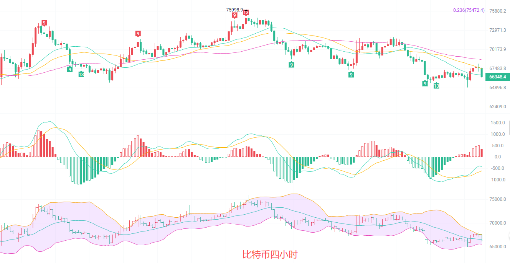
Task: Select the purple Fibonacci horizontal line
Action: click(153, 14)
